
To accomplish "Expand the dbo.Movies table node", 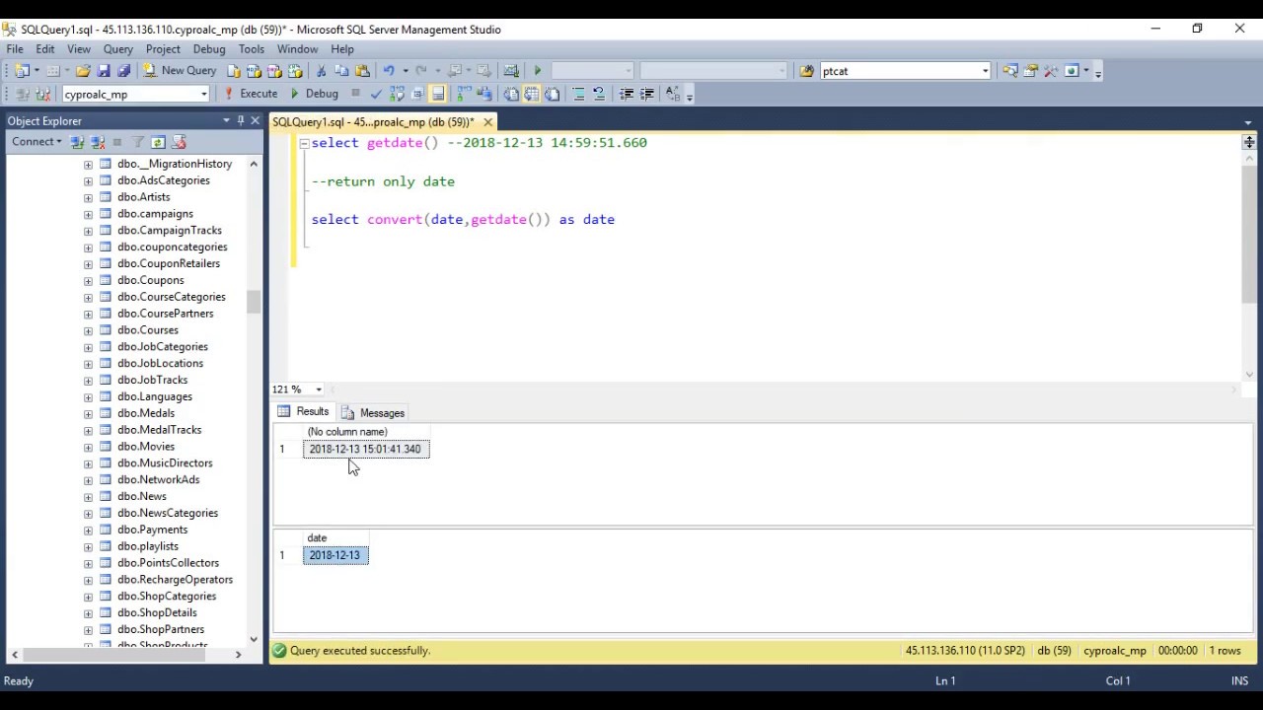I will click(x=88, y=447).
